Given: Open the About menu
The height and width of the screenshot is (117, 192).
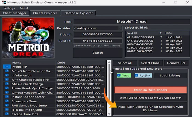Looking at the screenshot, I should pyautogui.click(x=24, y=8).
